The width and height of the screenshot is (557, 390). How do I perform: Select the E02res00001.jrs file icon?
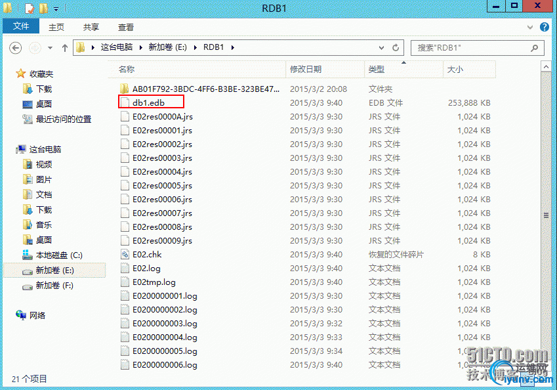[125, 130]
